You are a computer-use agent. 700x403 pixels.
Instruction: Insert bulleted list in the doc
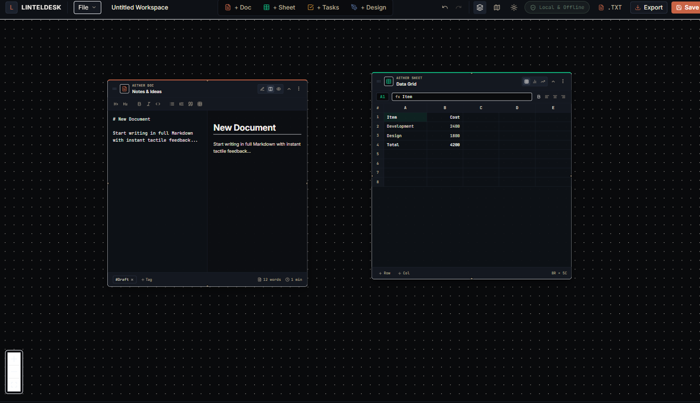pos(172,104)
